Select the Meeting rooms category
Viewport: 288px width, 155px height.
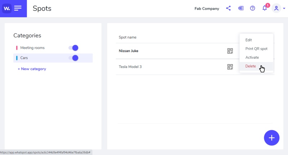32,48
